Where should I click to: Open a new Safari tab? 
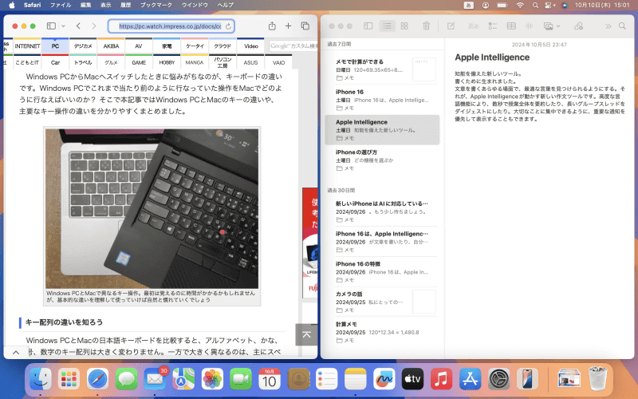tap(288, 26)
